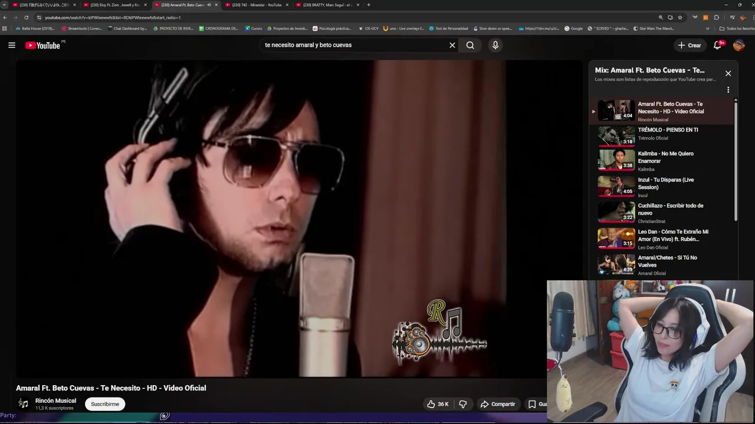Run the search with the magnifier button

[x=470, y=45]
